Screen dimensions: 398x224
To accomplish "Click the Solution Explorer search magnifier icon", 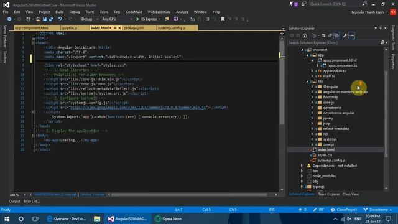I will point(382,43).
